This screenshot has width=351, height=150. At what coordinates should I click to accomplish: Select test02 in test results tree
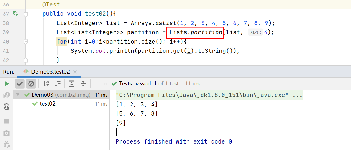pyautogui.click(x=47, y=104)
